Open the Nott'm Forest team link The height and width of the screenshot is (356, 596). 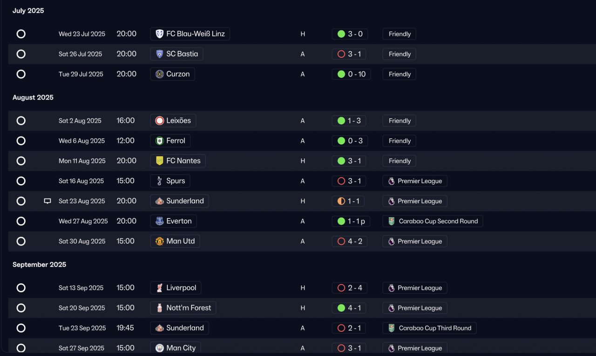[x=183, y=308]
